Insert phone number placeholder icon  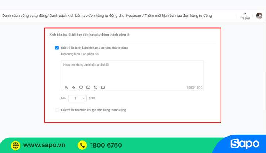coord(74,87)
